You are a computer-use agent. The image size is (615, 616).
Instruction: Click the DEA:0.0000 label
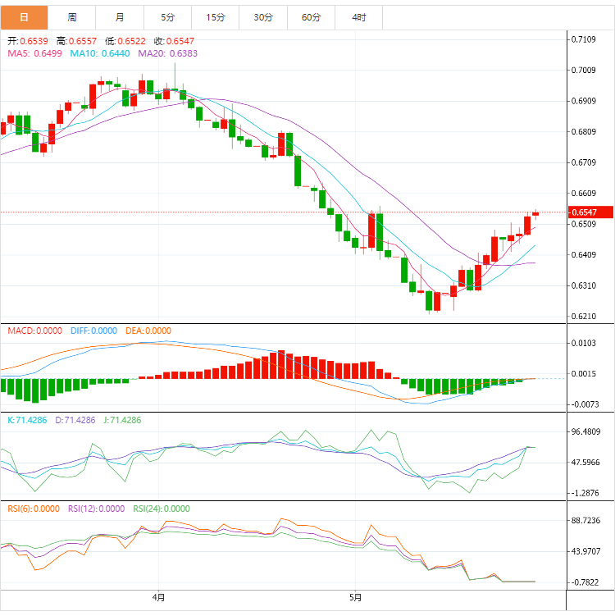tap(148, 331)
